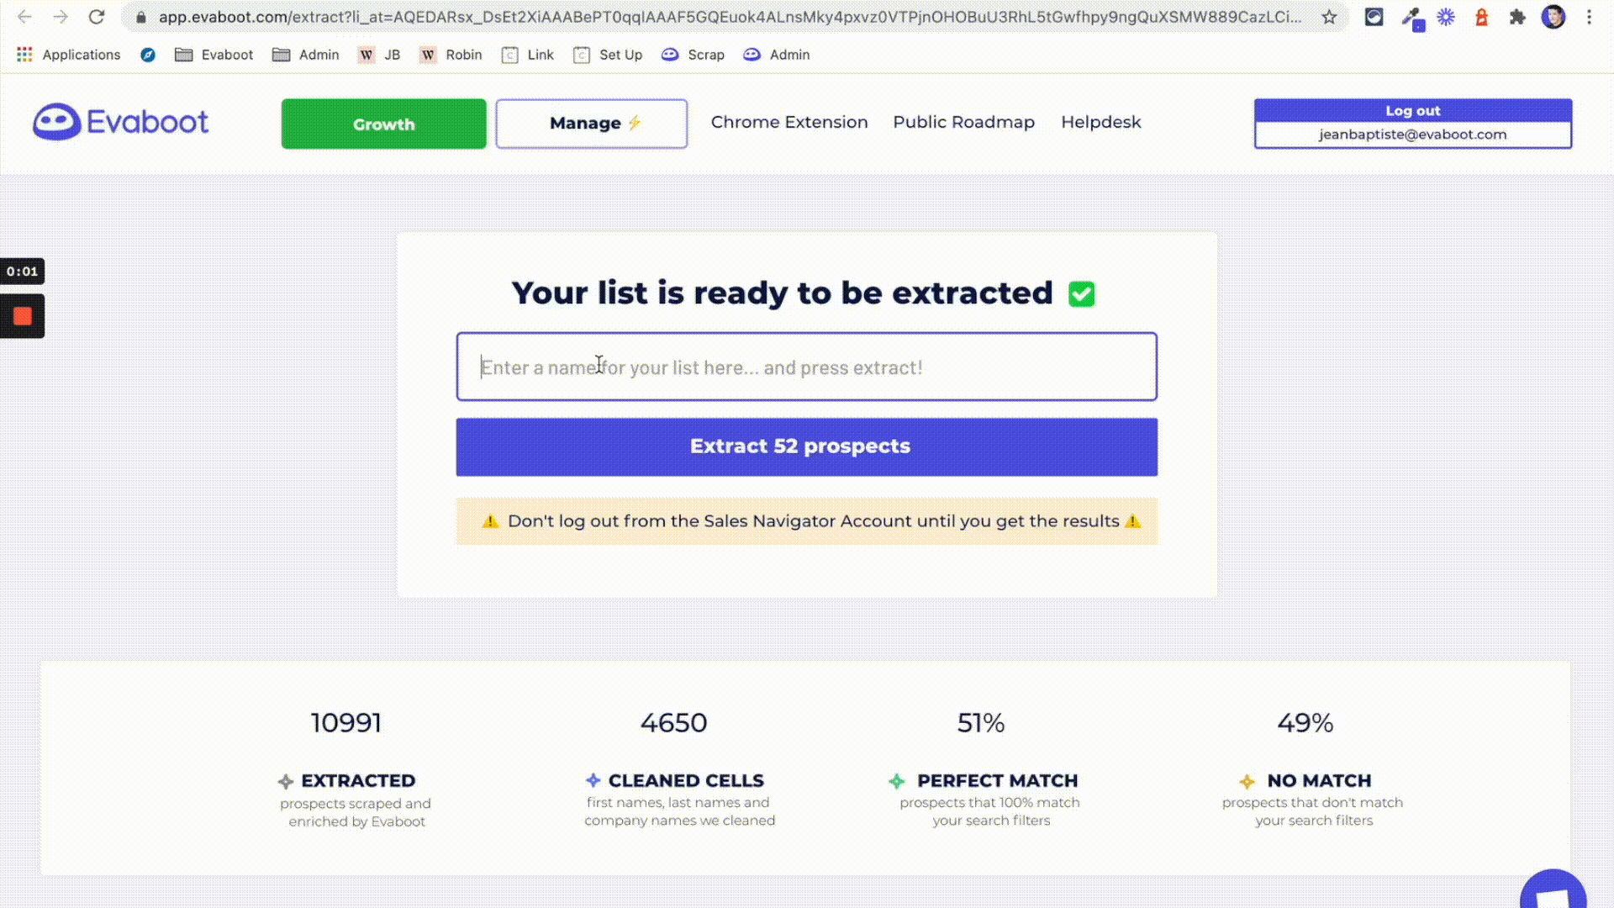Image resolution: width=1614 pixels, height=908 pixels.
Task: Click the yellow sparkle icon beside NO MATCH
Action: point(1247,782)
